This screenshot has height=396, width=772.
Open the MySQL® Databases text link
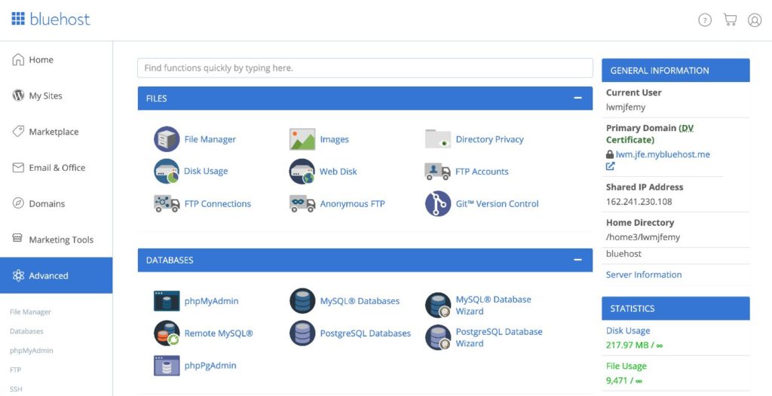[360, 301]
